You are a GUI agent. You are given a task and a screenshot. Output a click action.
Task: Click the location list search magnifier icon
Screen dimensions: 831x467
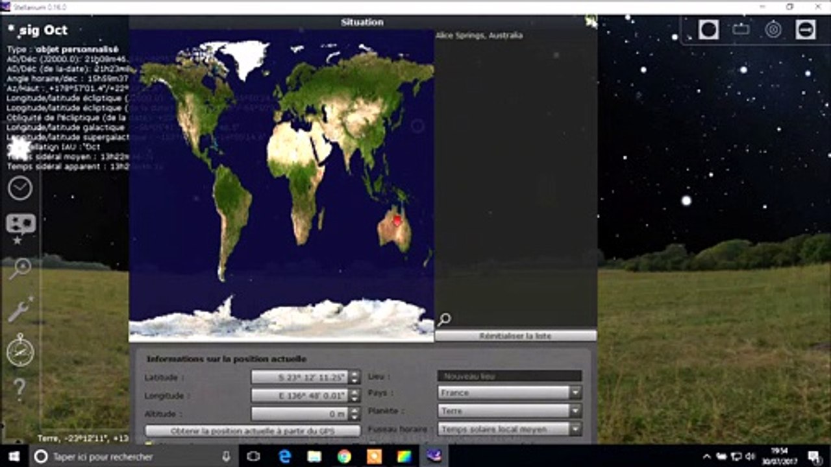(x=445, y=319)
